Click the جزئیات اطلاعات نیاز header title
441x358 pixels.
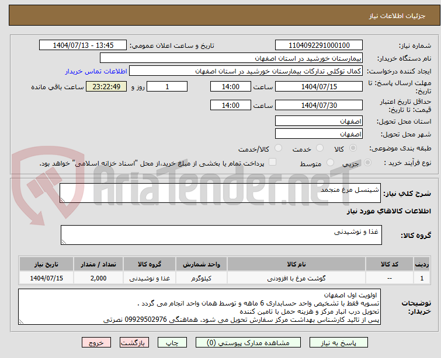click(x=397, y=16)
